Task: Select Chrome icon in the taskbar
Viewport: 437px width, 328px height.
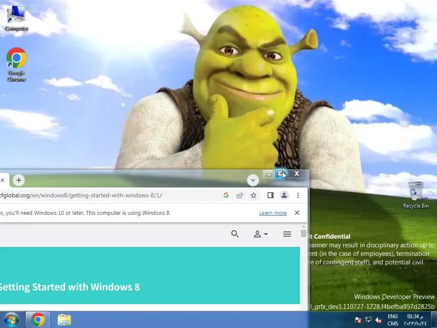Action: [x=38, y=319]
